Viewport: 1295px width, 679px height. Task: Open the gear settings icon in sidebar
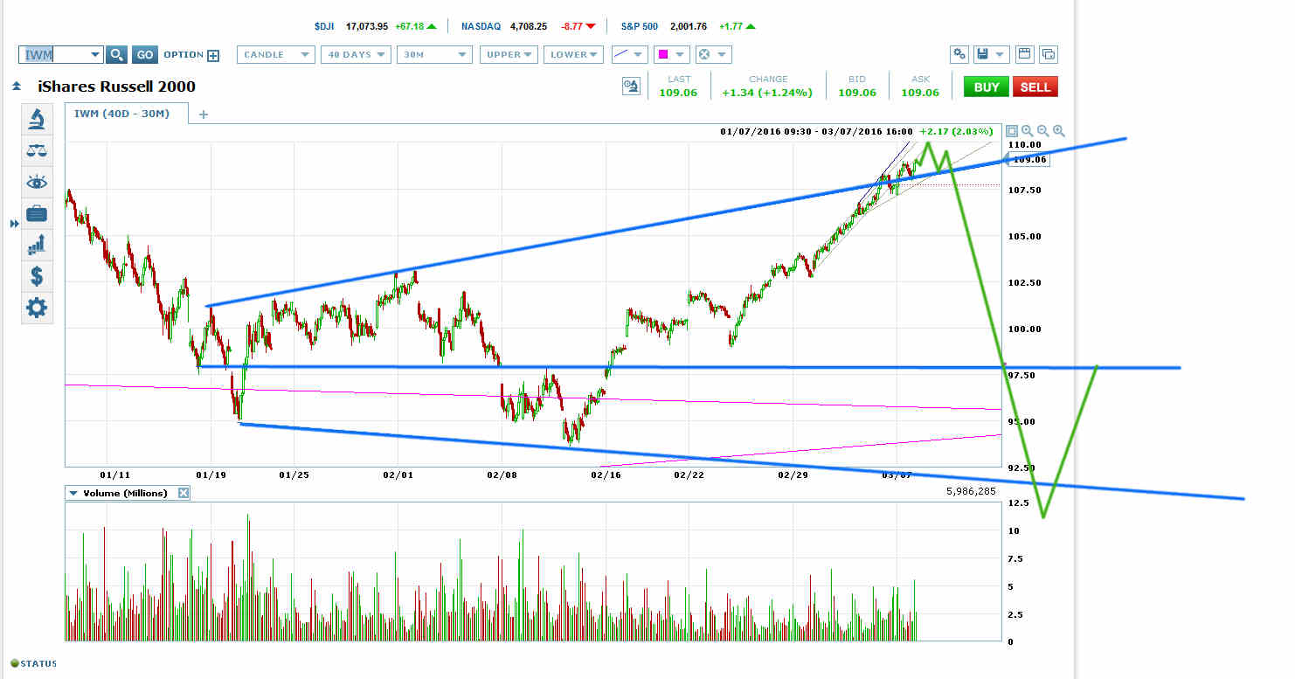coord(37,308)
